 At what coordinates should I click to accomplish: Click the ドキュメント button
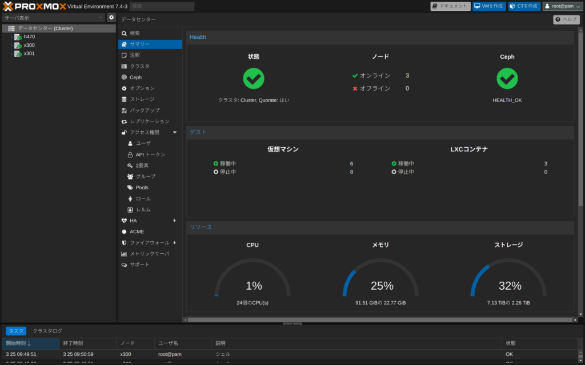pyautogui.click(x=450, y=6)
